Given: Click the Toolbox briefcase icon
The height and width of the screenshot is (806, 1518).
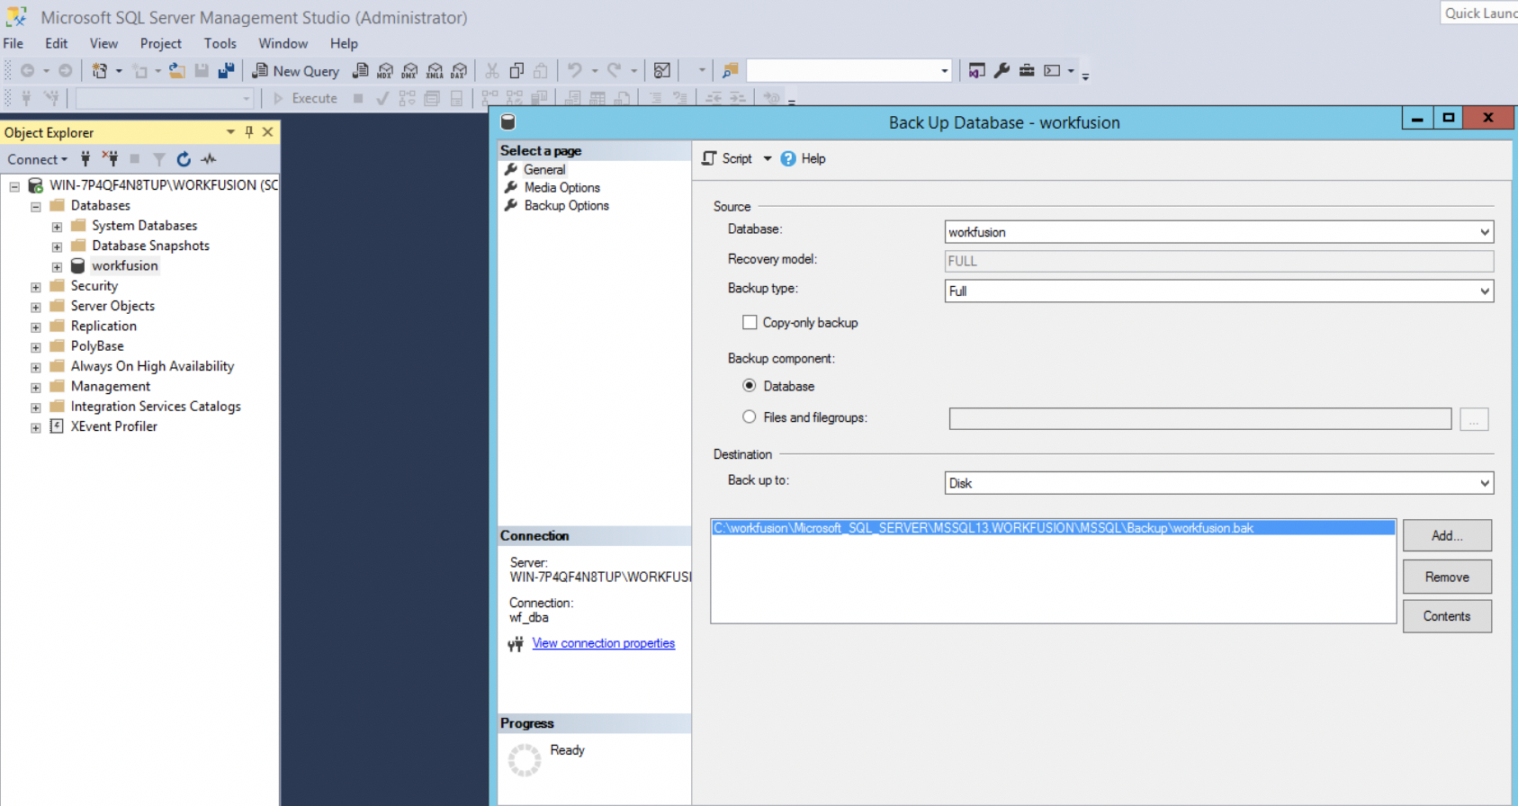Looking at the screenshot, I should tap(1027, 71).
